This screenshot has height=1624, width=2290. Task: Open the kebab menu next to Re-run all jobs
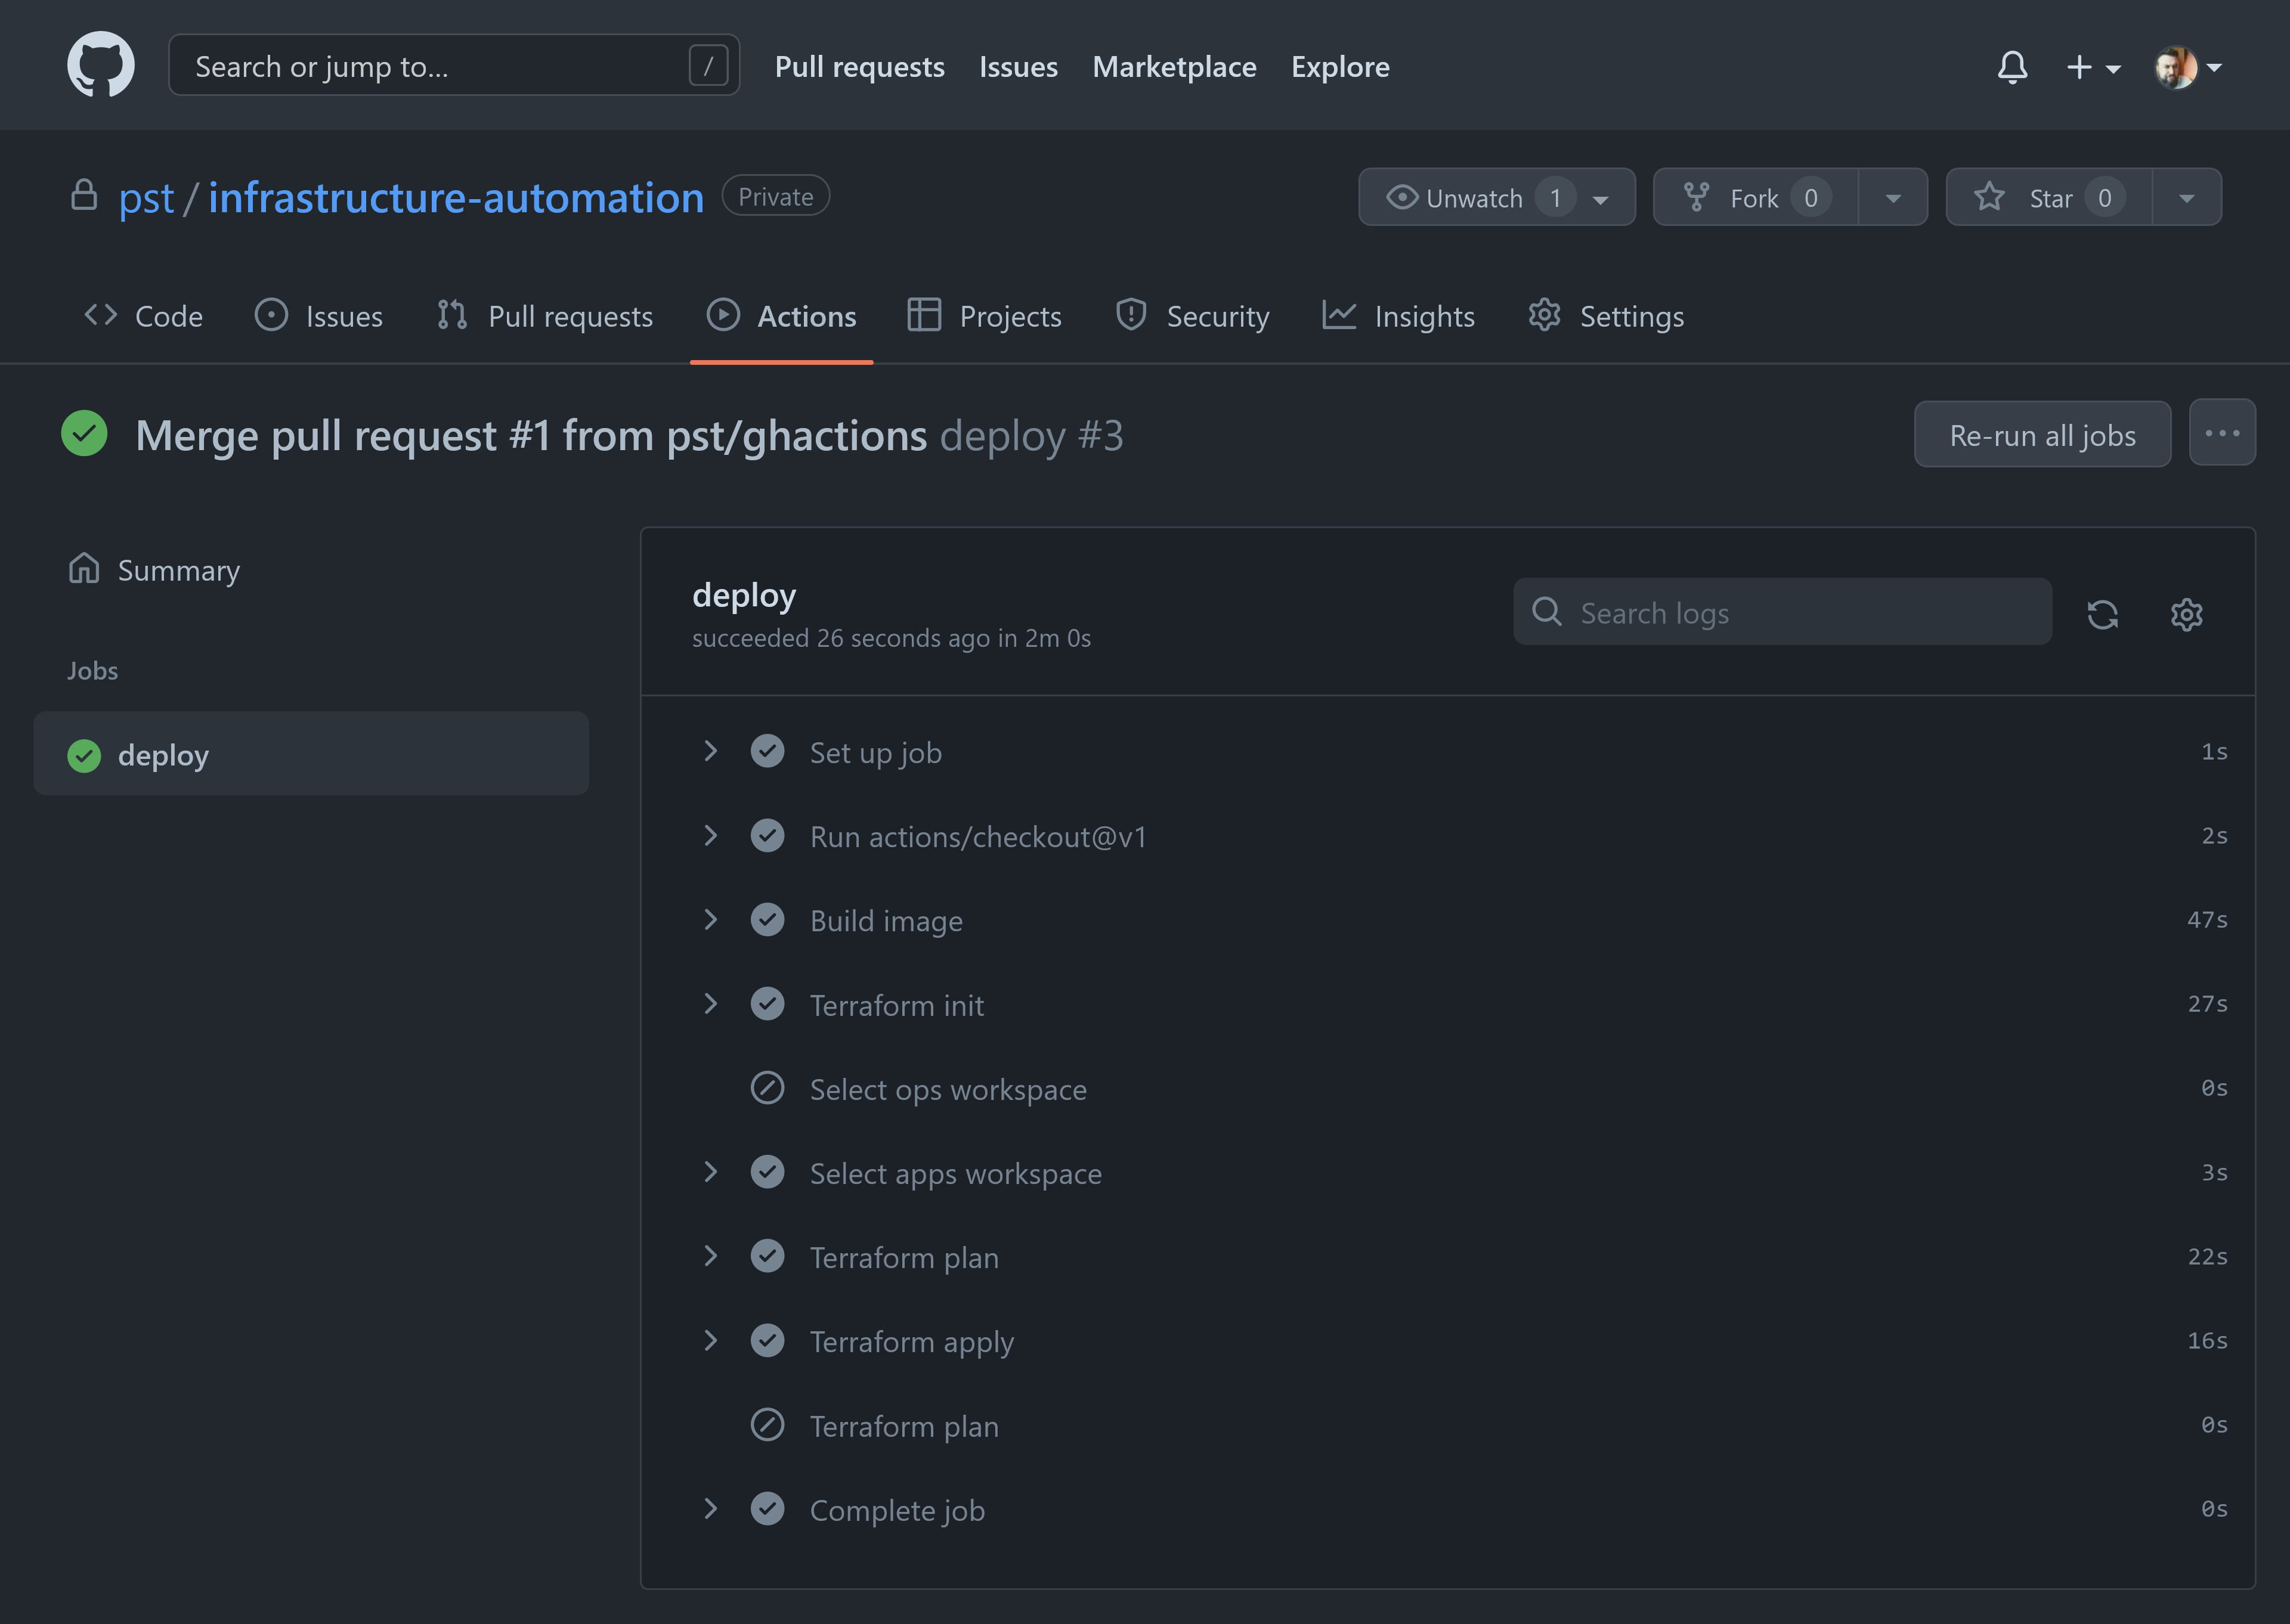2223,432
